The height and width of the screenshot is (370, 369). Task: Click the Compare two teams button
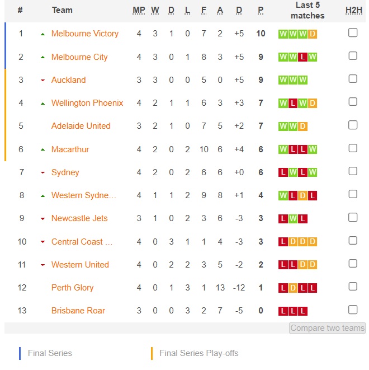click(x=327, y=328)
